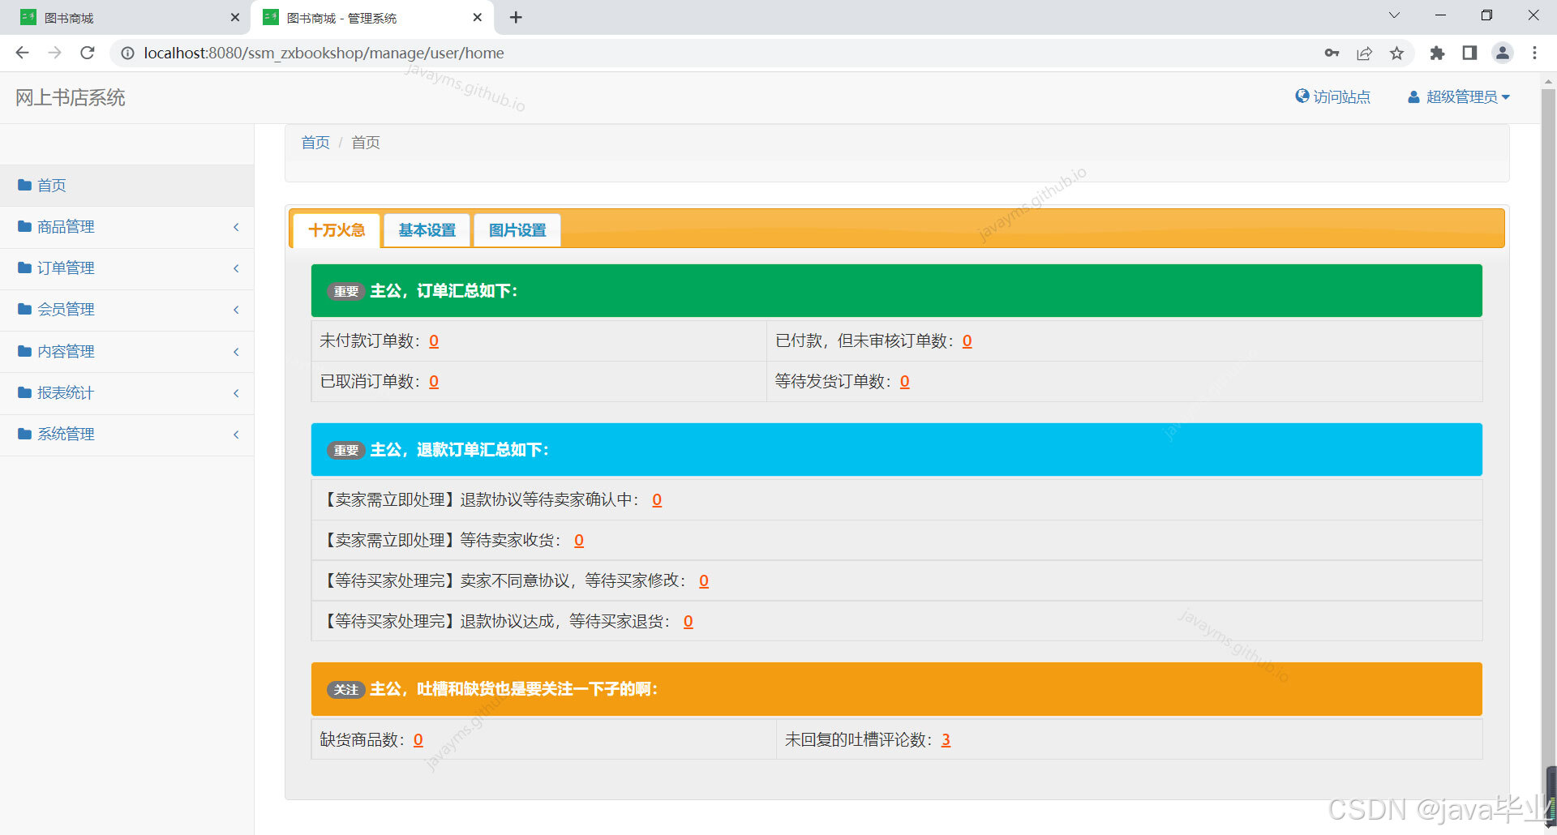Open the browser extensions puzzle icon

[x=1437, y=53]
